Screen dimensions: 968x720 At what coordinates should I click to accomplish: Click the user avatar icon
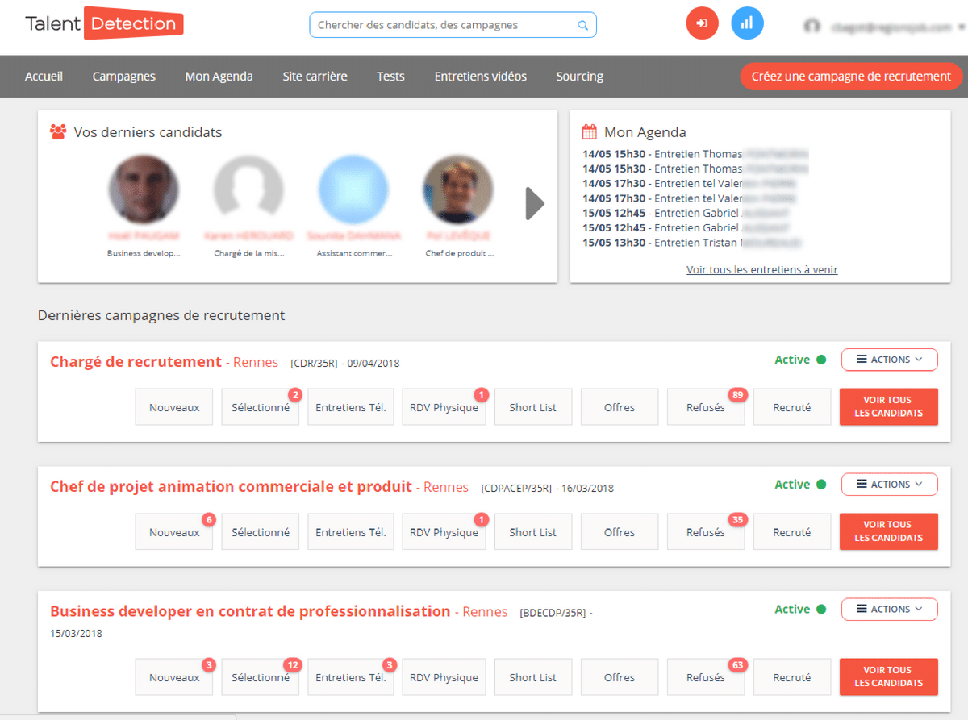812,26
